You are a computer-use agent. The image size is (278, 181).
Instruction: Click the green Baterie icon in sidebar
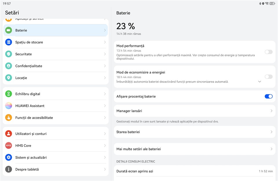9,30
